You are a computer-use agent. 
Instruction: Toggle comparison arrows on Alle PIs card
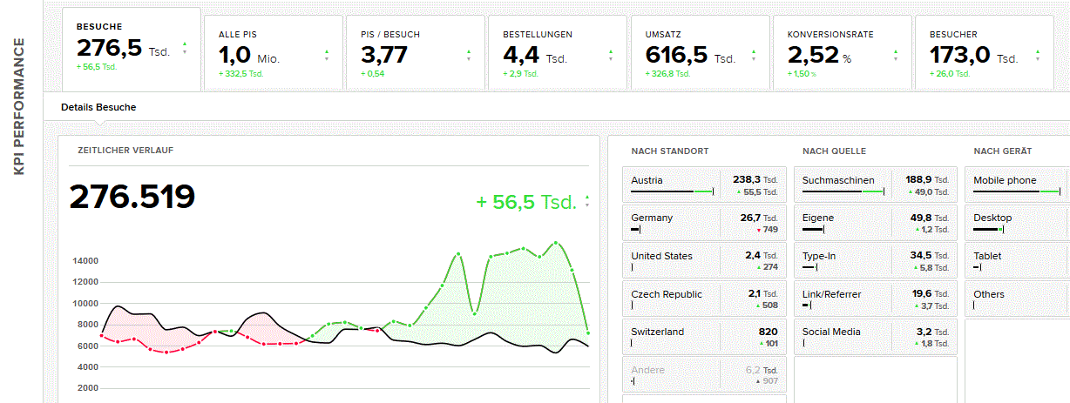[x=327, y=55]
